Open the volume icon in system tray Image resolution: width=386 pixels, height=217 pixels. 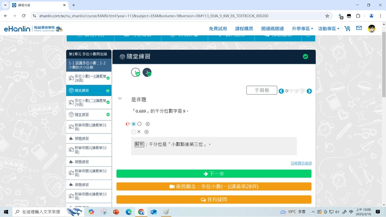(x=337, y=212)
